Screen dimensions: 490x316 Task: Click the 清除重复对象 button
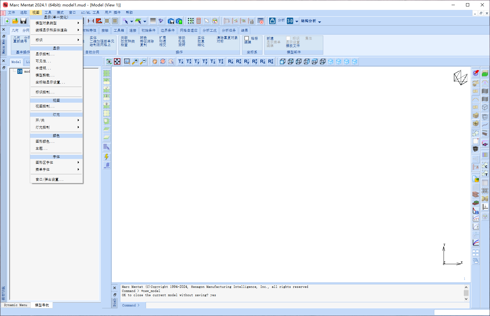point(227,38)
